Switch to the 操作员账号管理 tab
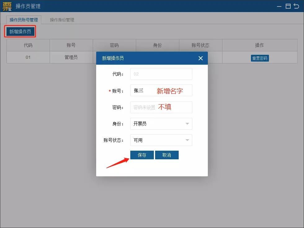Image resolution: width=304 pixels, height=228 pixels. (x=24, y=20)
